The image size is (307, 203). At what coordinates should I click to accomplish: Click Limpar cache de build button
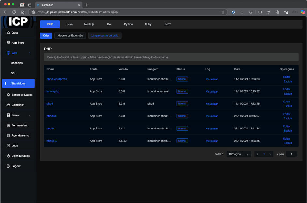105,35
